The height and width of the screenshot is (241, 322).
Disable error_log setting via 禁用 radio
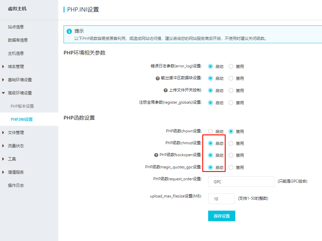pos(231,66)
